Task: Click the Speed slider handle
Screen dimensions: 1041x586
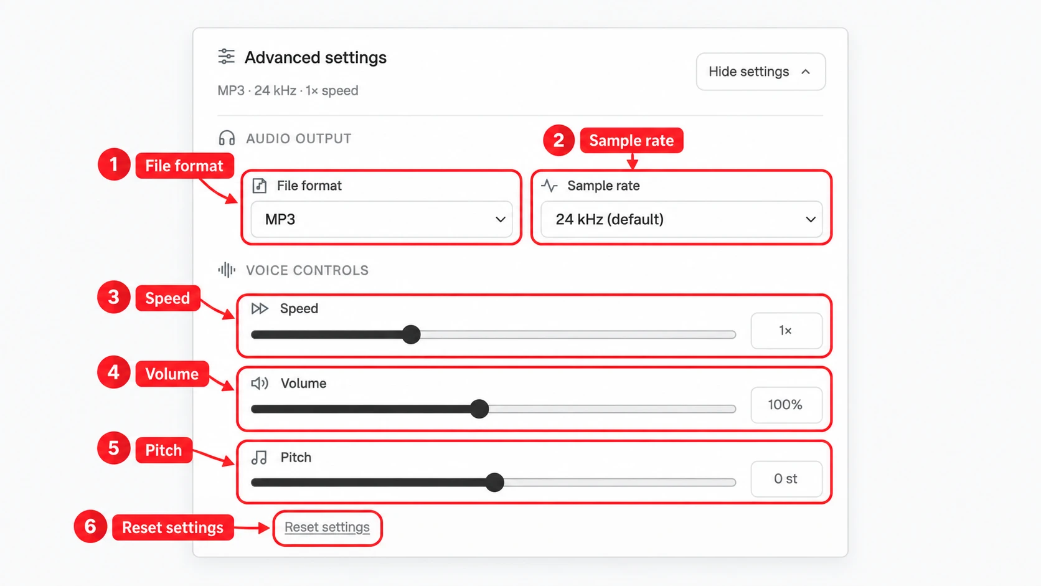Action: pos(411,334)
